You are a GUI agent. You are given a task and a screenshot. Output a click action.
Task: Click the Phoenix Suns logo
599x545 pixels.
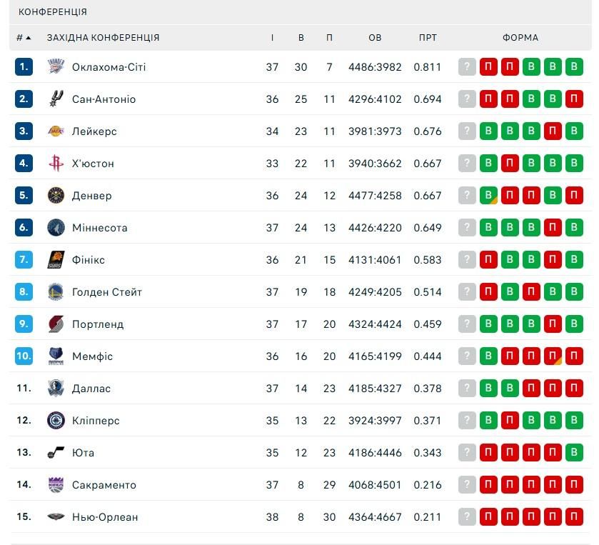tap(56, 260)
